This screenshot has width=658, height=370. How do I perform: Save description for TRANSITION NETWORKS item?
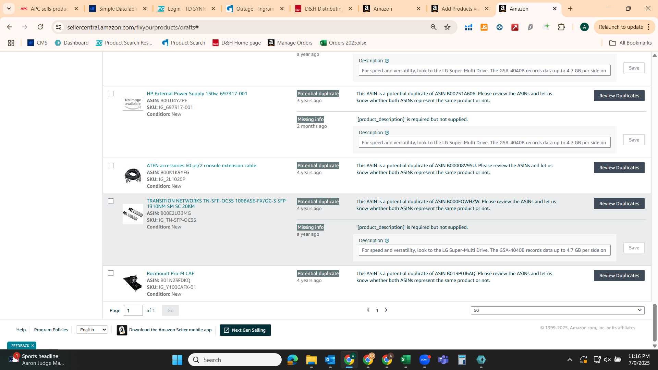pos(634,248)
